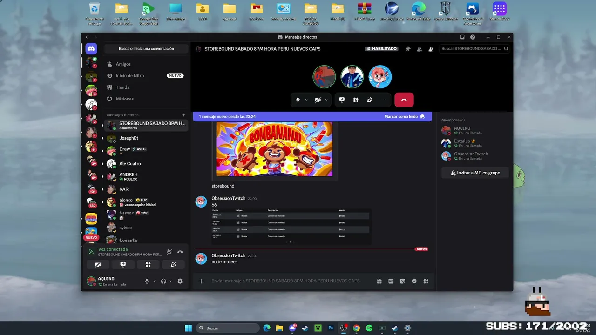Open input device options in user panel
This screenshot has height=335, width=596.
tap(154, 281)
